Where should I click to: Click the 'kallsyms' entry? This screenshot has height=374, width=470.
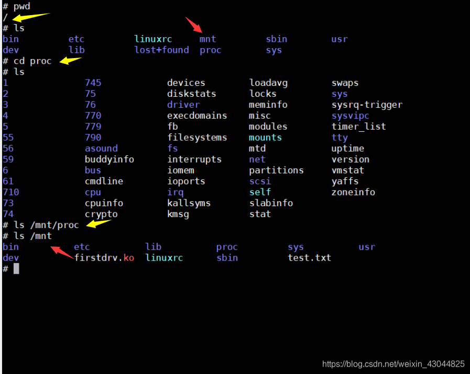click(x=189, y=203)
